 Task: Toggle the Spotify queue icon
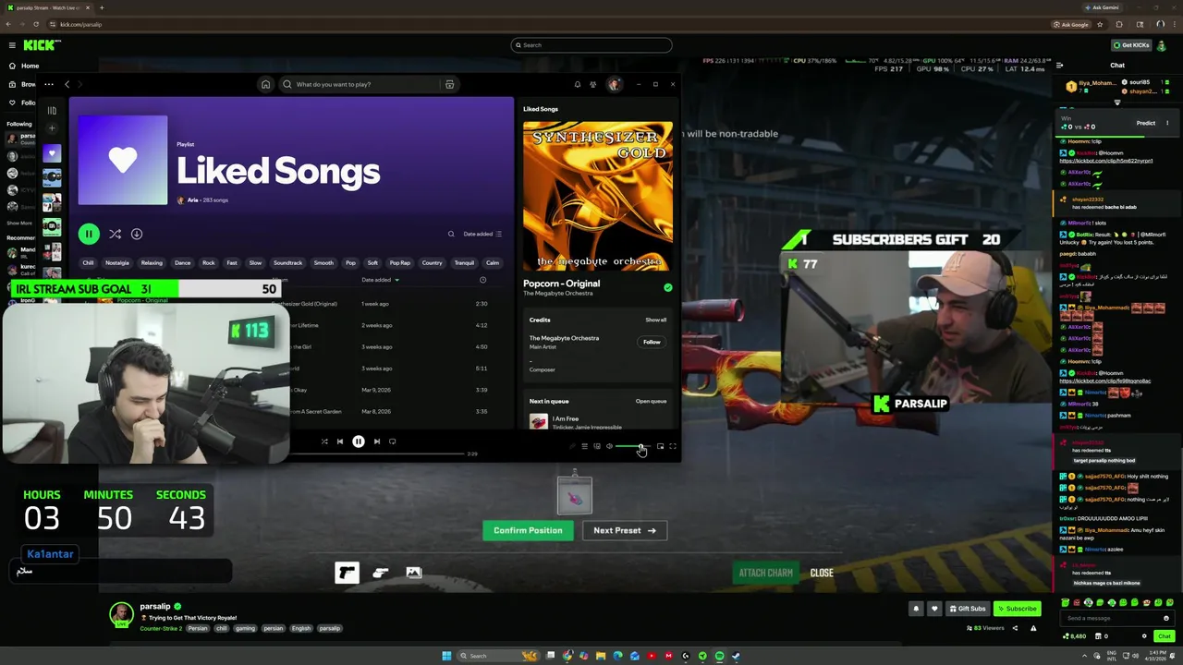pos(584,446)
